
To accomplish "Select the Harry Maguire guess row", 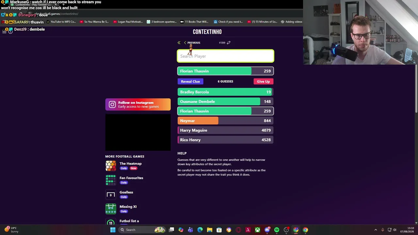I will pos(225,130).
